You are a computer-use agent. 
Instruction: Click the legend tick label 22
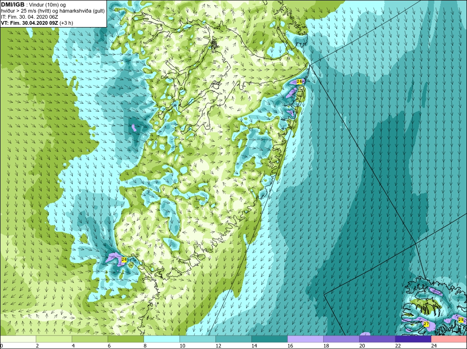398,346
